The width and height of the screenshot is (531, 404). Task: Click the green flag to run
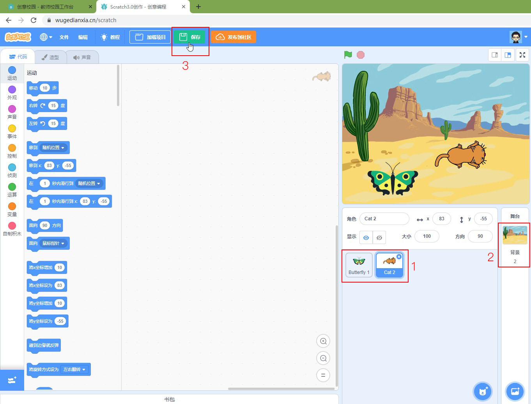[348, 55]
